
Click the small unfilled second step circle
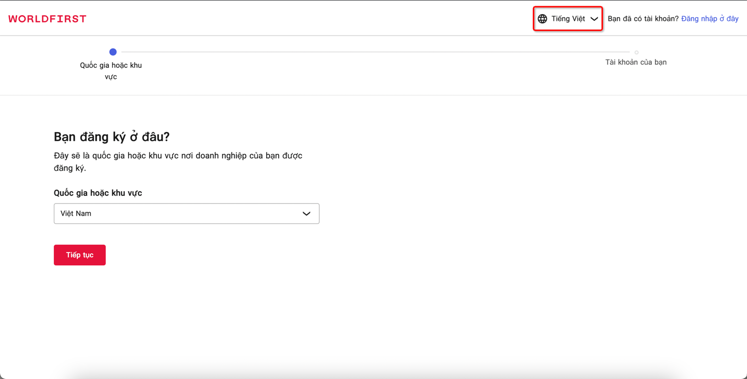(x=636, y=52)
